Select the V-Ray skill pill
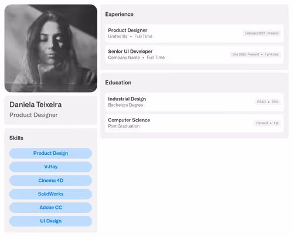The image size is (293, 237). (x=50, y=167)
